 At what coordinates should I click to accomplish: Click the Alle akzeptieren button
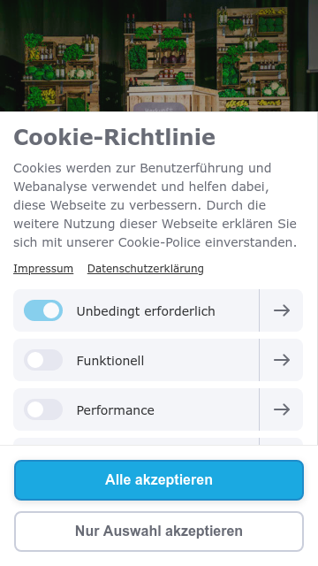(x=159, y=479)
